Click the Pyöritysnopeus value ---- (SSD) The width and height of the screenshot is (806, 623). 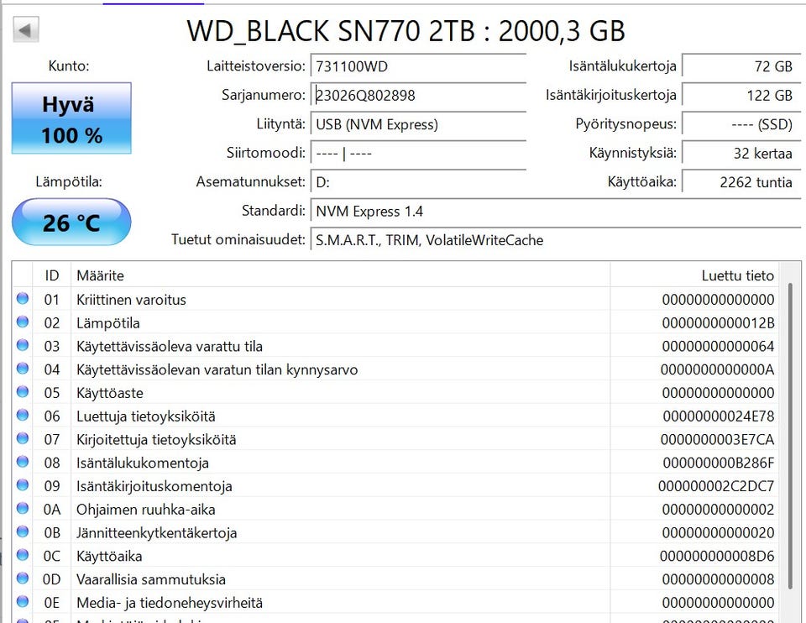pyautogui.click(x=741, y=124)
